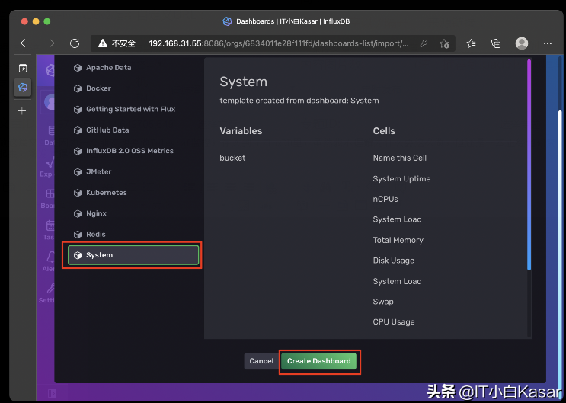
Task: Click the Cancel button
Action: (261, 361)
